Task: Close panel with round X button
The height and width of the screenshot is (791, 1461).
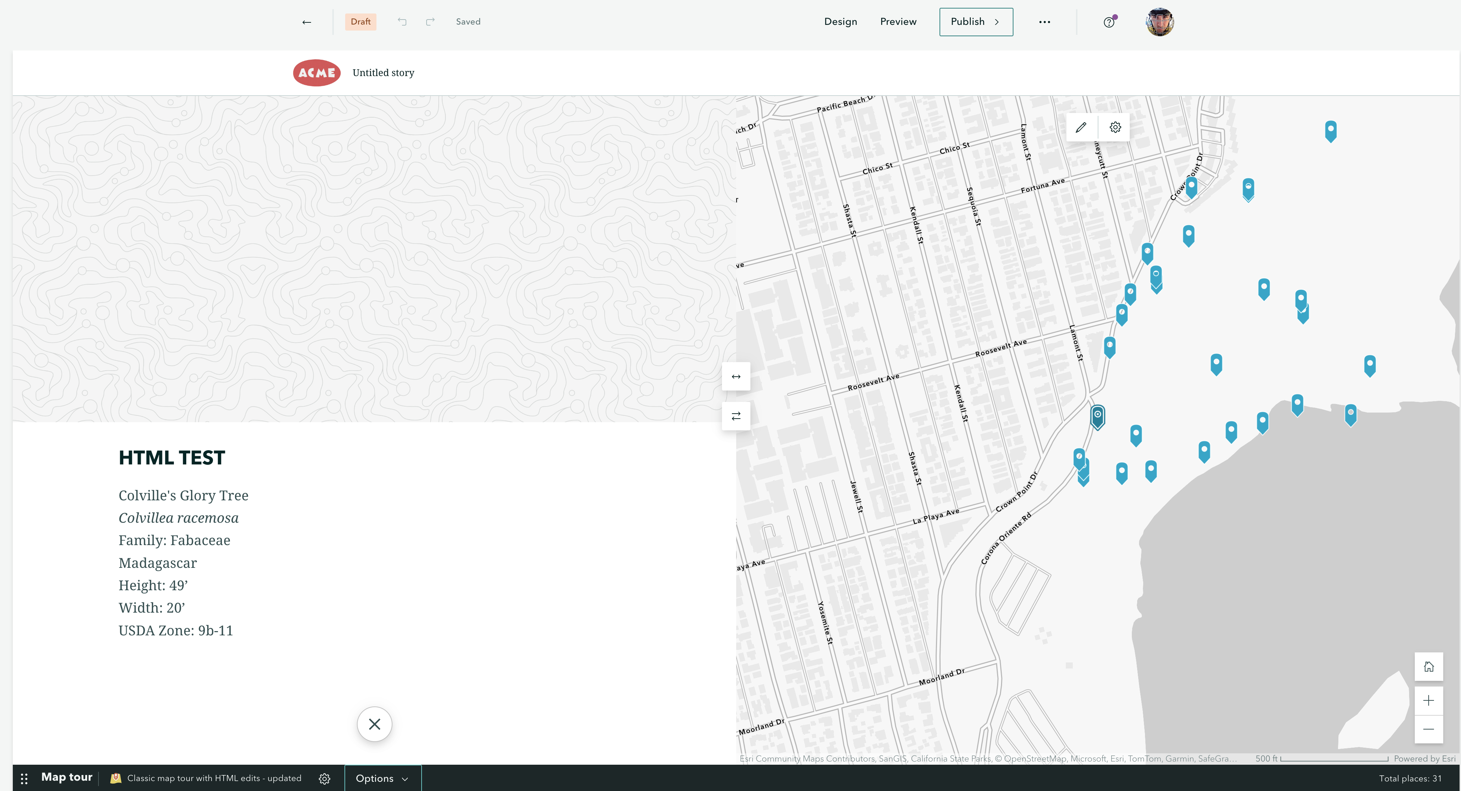Action: tap(374, 724)
